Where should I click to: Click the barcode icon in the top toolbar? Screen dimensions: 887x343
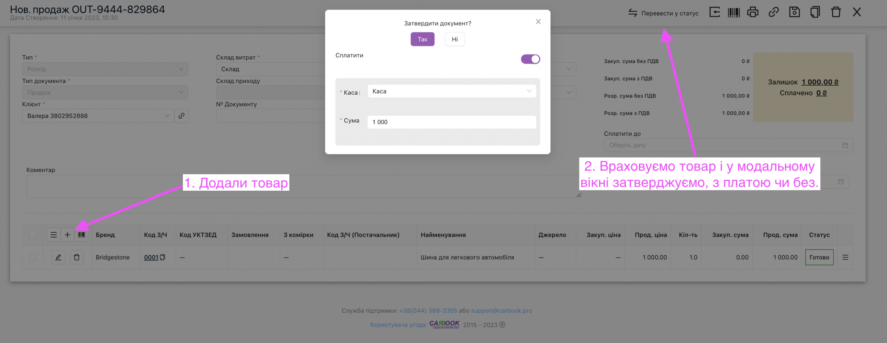[x=734, y=13]
